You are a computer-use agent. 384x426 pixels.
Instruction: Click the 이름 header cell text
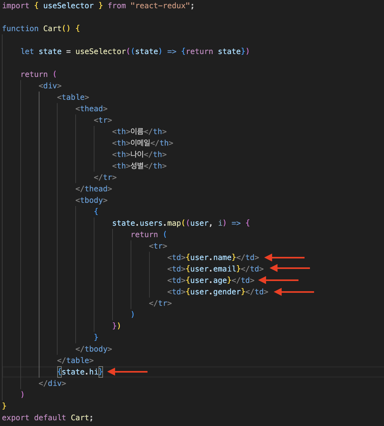point(137,132)
